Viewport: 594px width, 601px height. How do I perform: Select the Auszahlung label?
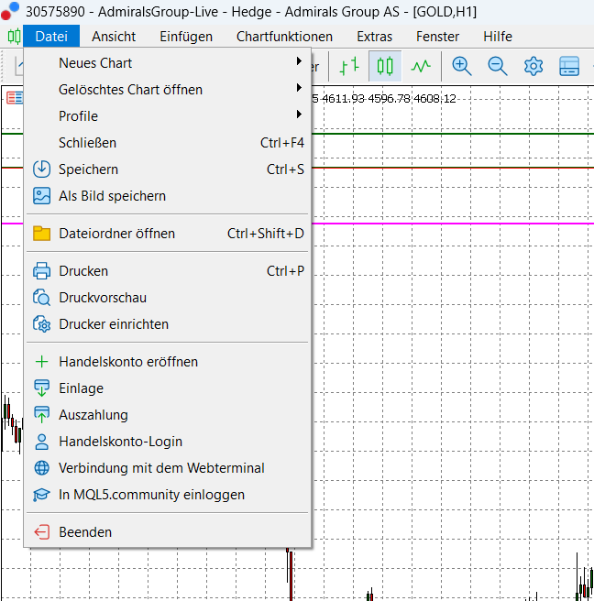[93, 415]
